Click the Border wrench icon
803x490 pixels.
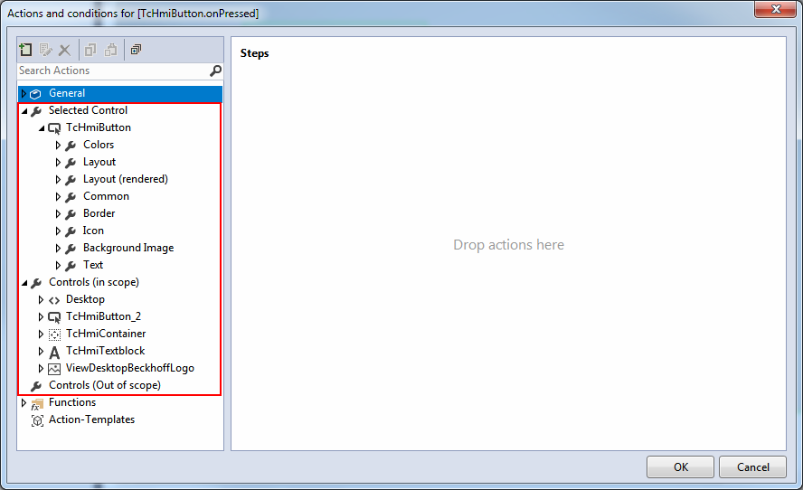point(71,214)
